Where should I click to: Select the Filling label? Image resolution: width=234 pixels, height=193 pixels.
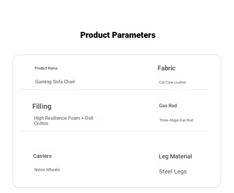42,107
